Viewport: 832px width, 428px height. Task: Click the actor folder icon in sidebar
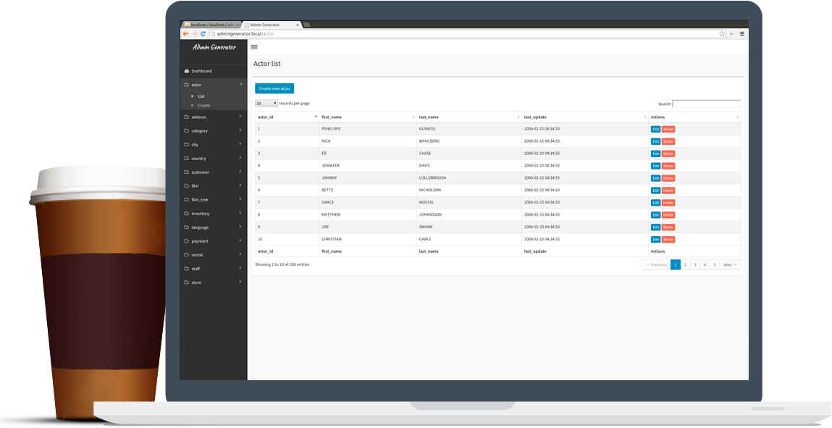pyautogui.click(x=187, y=85)
